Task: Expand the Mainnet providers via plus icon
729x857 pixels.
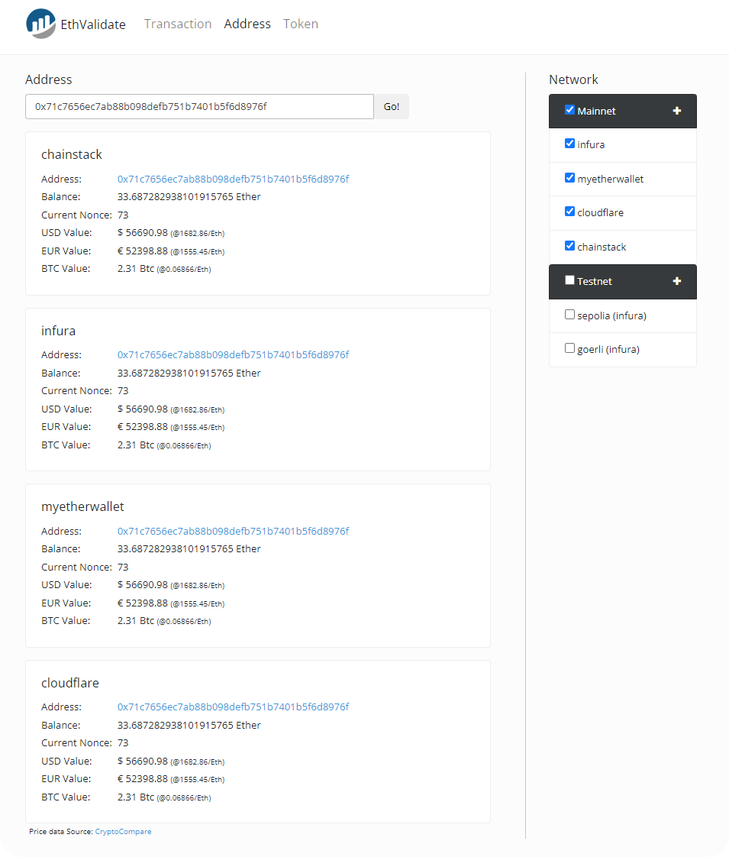Action: point(676,110)
